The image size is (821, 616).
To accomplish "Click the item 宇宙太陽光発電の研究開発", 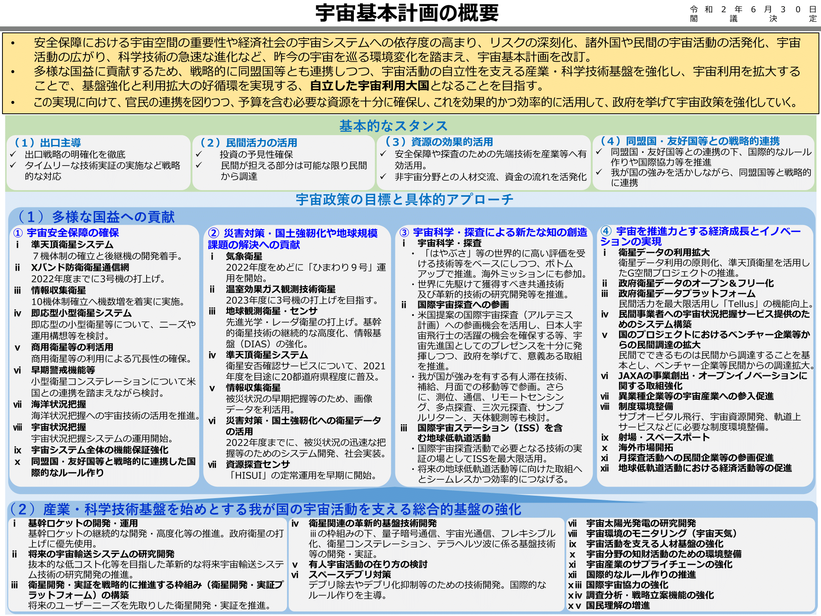I will coord(641,524).
